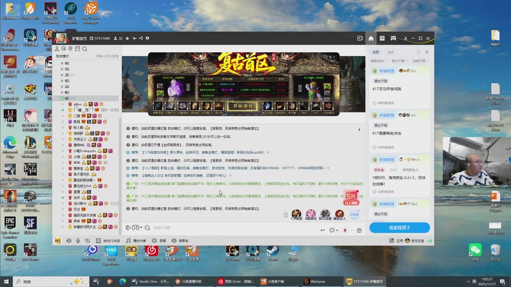Select the third sub-channel showing (1) member
The height and width of the screenshot is (287, 511).
(88, 75)
